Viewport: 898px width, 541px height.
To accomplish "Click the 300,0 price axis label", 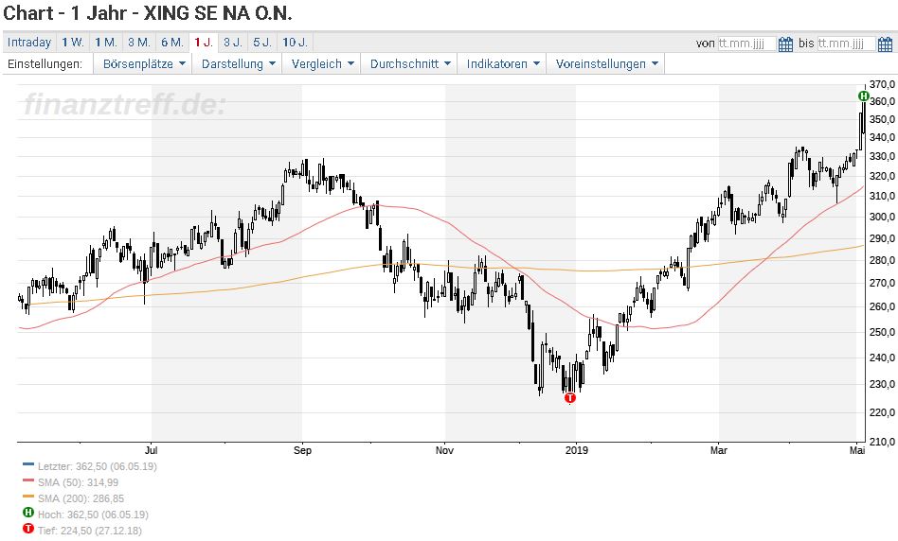I will pos(882,217).
